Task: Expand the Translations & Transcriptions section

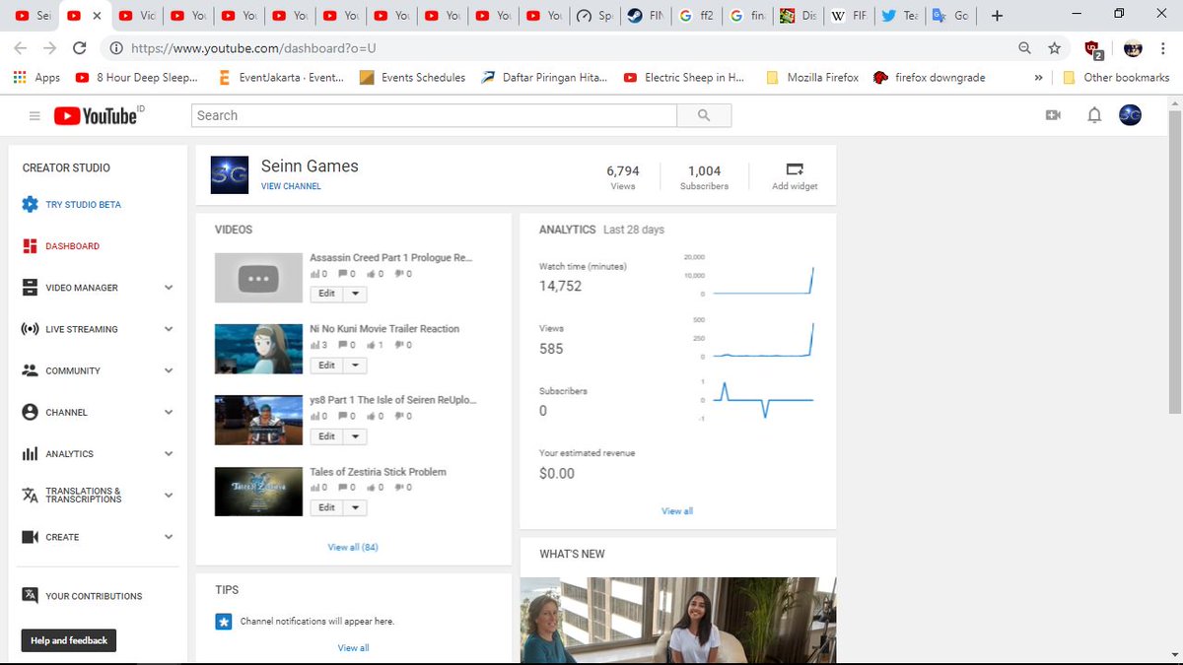Action: pos(169,496)
